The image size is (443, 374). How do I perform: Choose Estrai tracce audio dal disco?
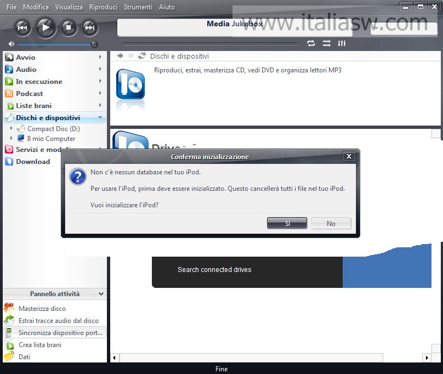[x=59, y=321]
